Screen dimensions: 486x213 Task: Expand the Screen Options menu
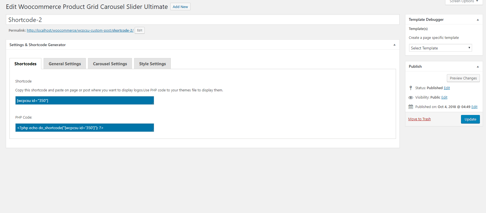464,2
